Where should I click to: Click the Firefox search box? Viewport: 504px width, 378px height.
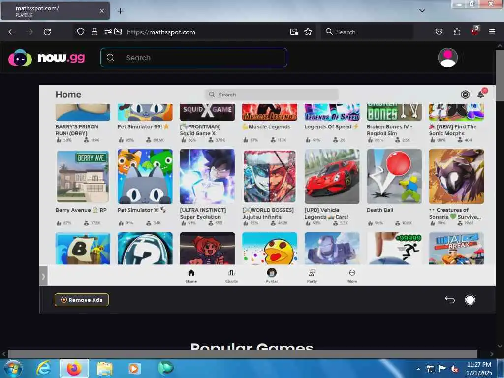click(367, 32)
